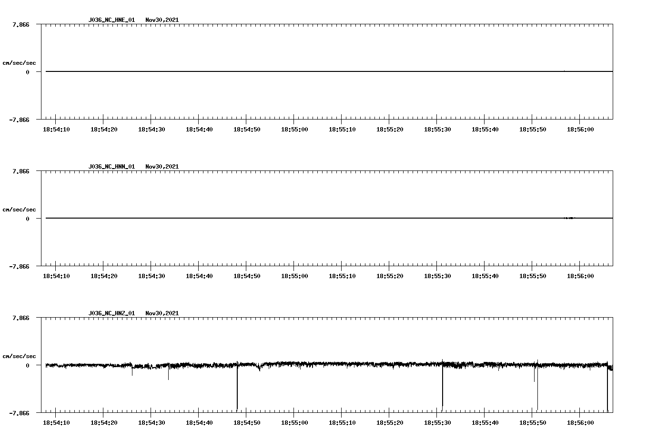Click the 7.866 top axis value of the HNZ plot
Screen dimensions: 647x440
point(21,318)
